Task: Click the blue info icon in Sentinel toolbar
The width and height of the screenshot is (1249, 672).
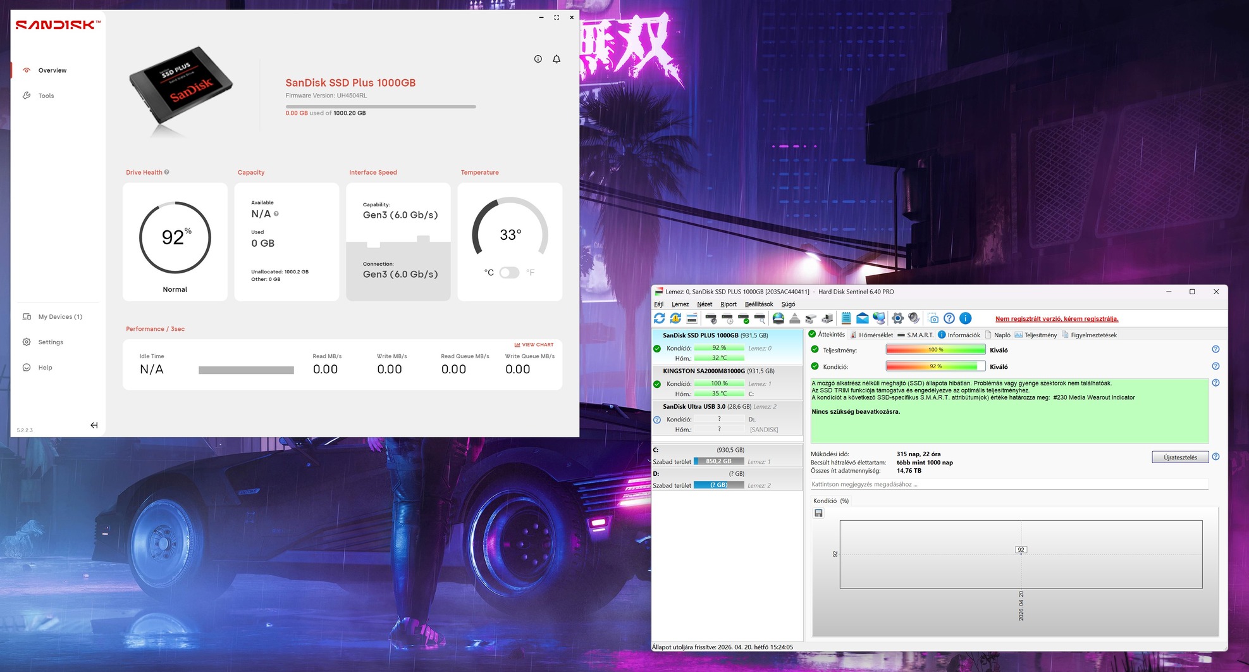Action: [x=966, y=318]
